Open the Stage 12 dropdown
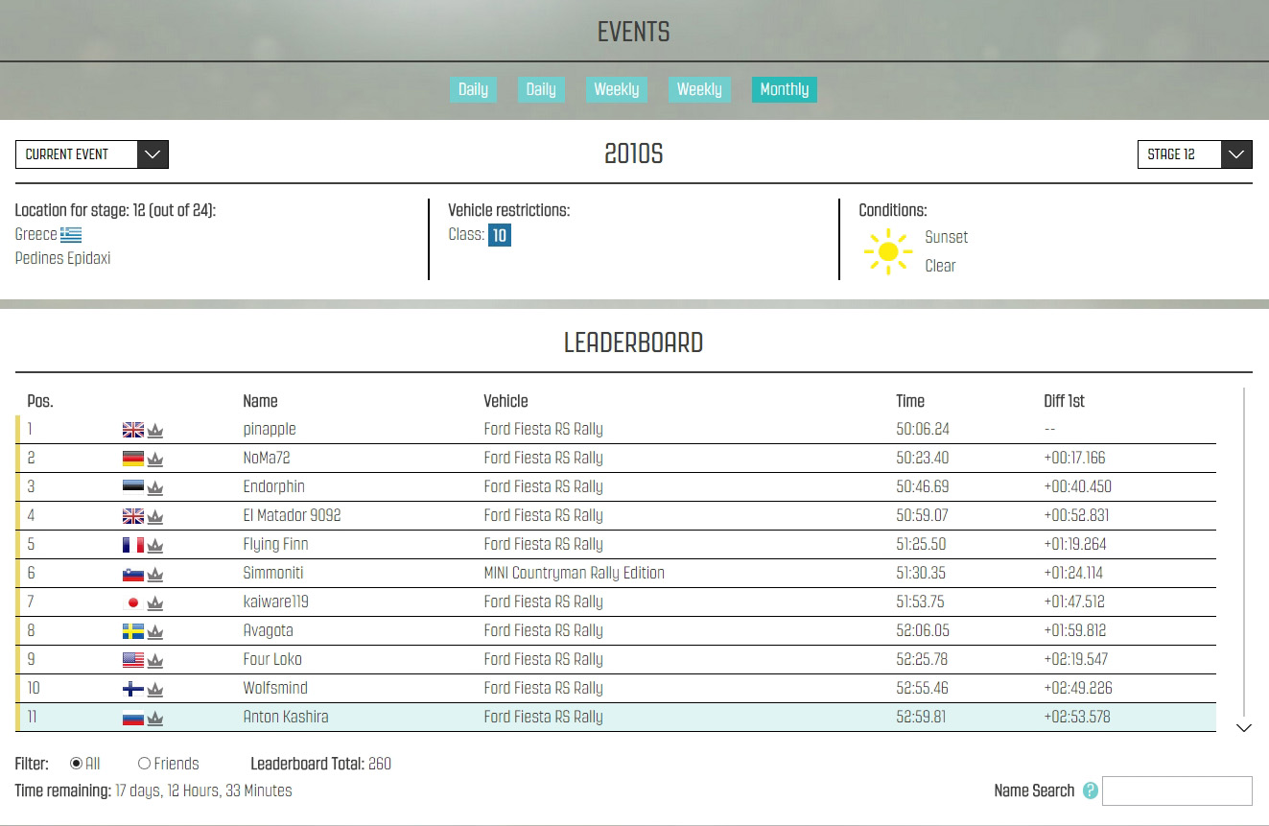 coord(1194,154)
